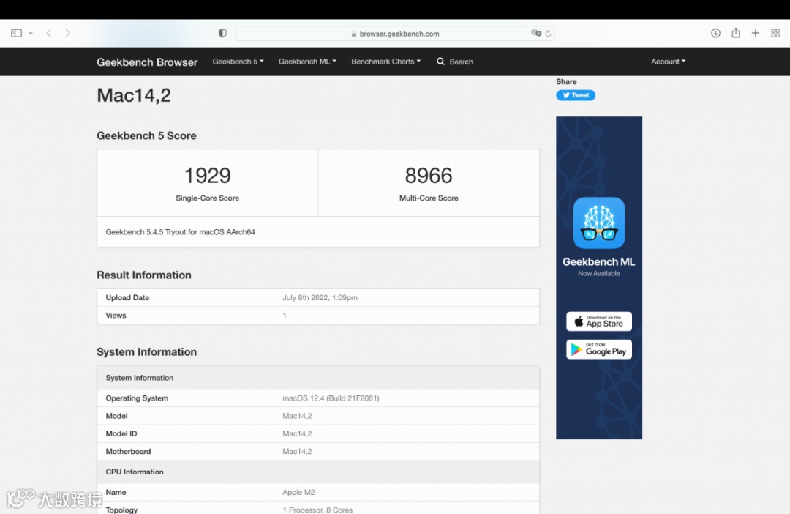
Task: Click the Mac14,2 page heading
Action: pyautogui.click(x=134, y=95)
